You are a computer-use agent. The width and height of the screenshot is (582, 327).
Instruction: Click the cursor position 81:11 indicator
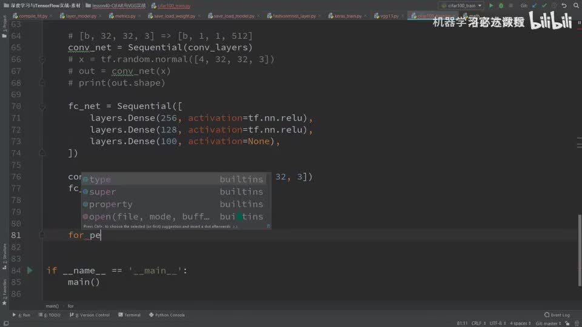click(462, 323)
